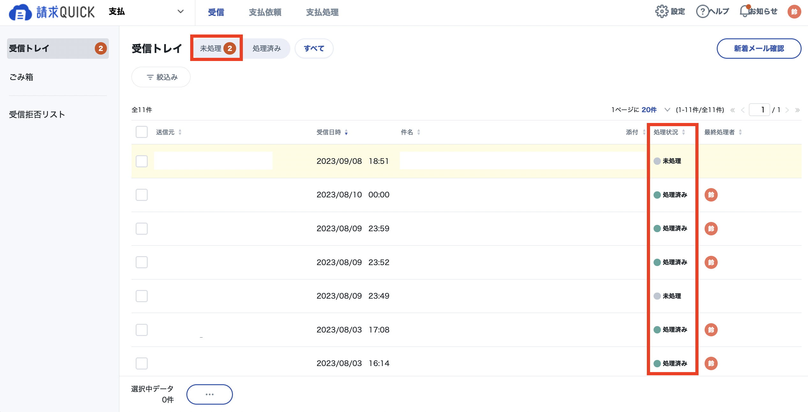The image size is (808, 412).
Task: Click the 未処理 status in the 2023/09/08 row
Action: 667,161
